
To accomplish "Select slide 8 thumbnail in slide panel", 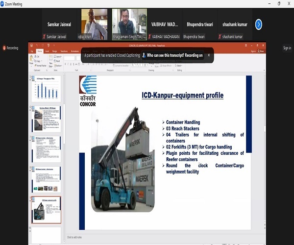I will [x=46, y=179].
